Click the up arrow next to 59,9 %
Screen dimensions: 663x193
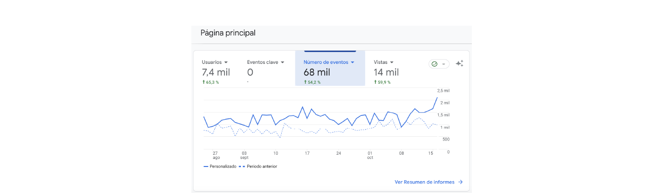(x=376, y=82)
